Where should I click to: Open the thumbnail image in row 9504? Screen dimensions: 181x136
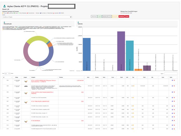click(x=26, y=86)
